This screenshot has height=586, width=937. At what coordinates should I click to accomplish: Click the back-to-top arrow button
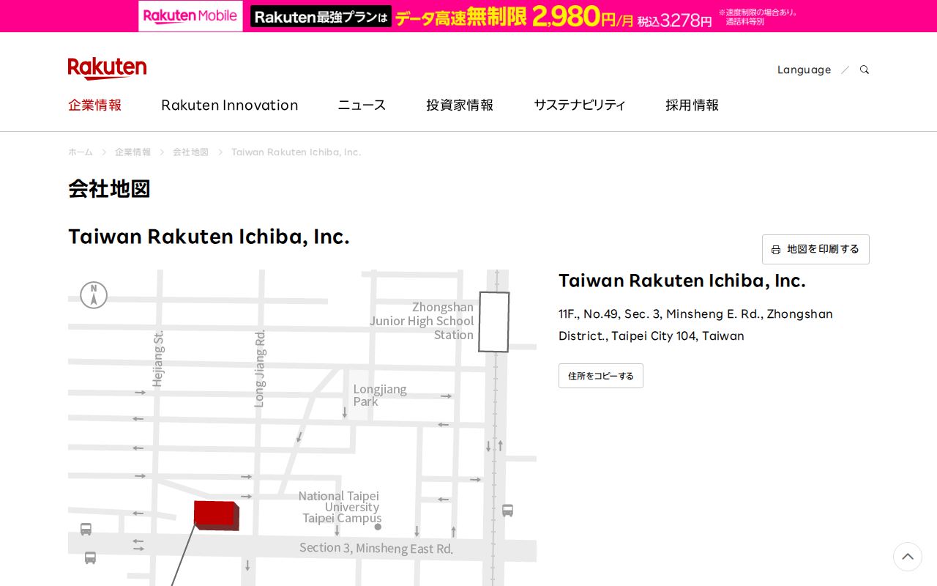908,557
